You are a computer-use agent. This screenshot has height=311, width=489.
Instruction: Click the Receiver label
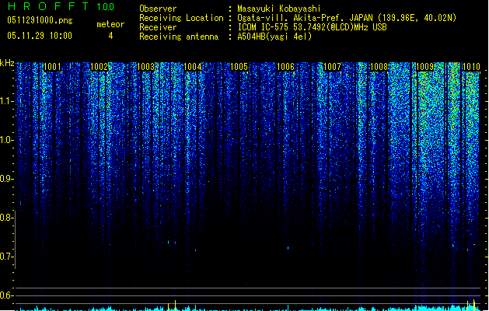158,27
